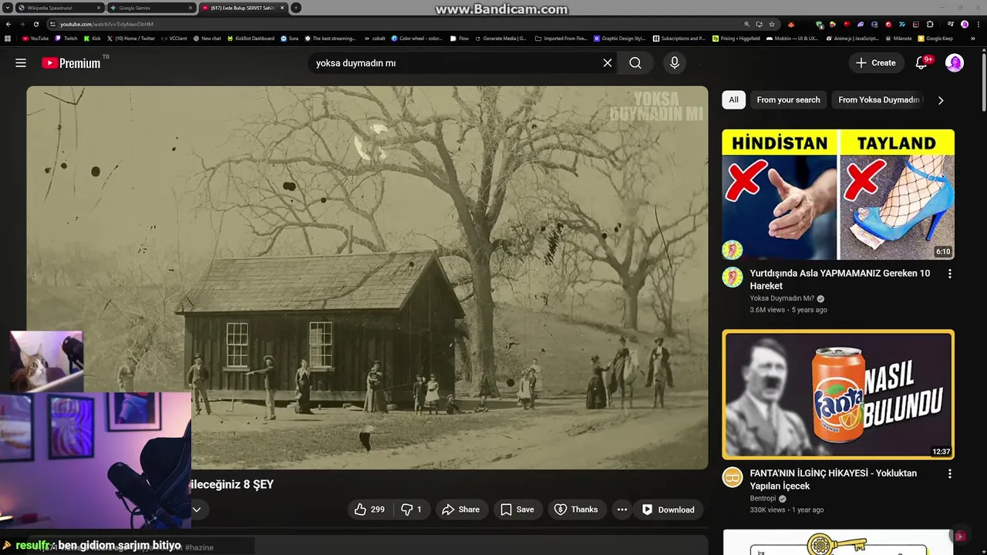The width and height of the screenshot is (987, 555).
Task: Open Twitch bookmark
Action: tap(66, 38)
